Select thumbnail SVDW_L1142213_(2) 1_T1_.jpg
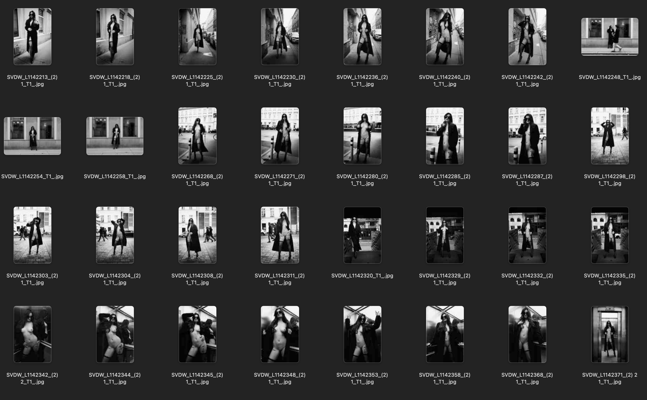The width and height of the screenshot is (647, 400). [x=32, y=36]
